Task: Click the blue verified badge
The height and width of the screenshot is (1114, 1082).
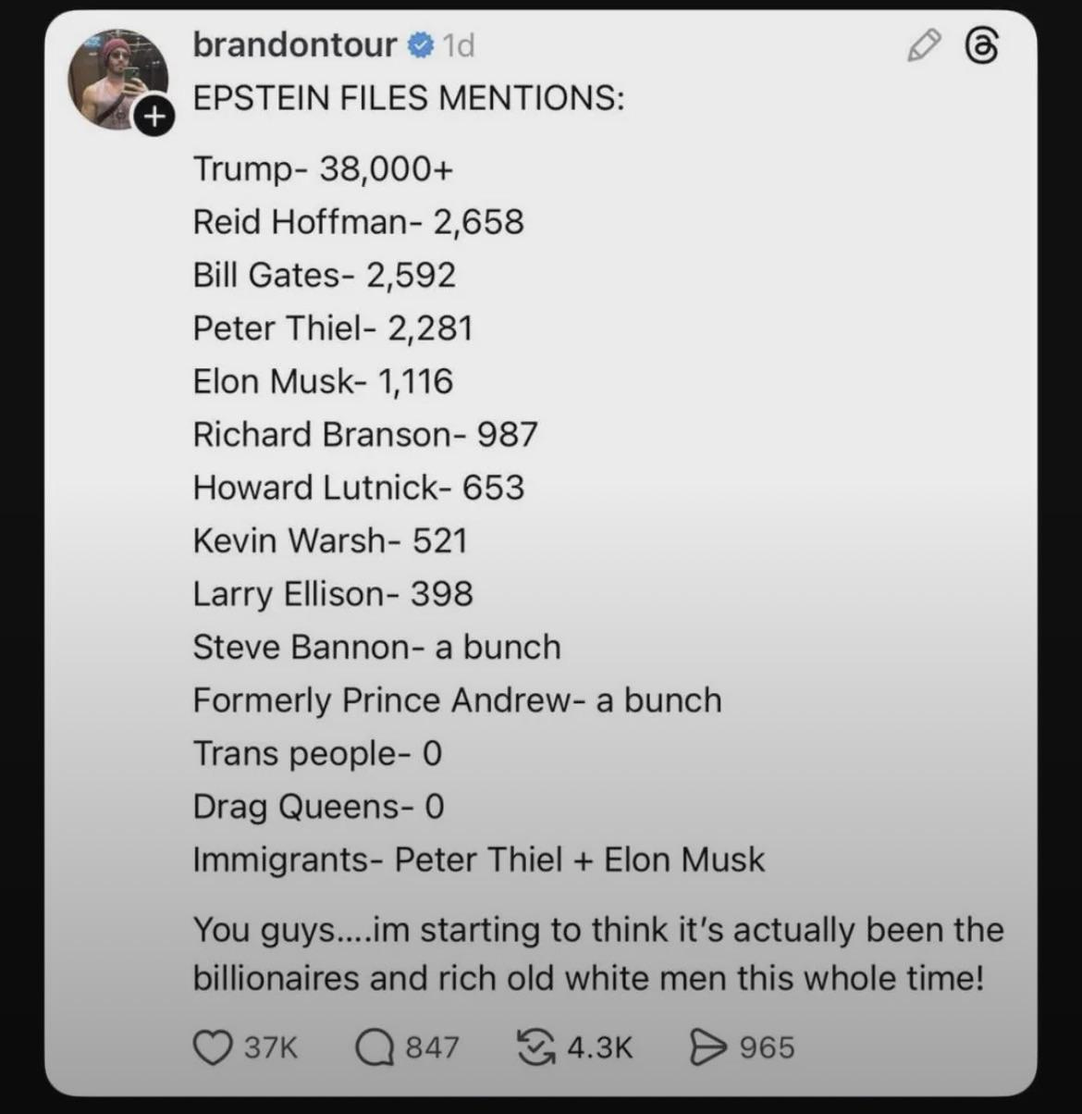Action: 420,44
